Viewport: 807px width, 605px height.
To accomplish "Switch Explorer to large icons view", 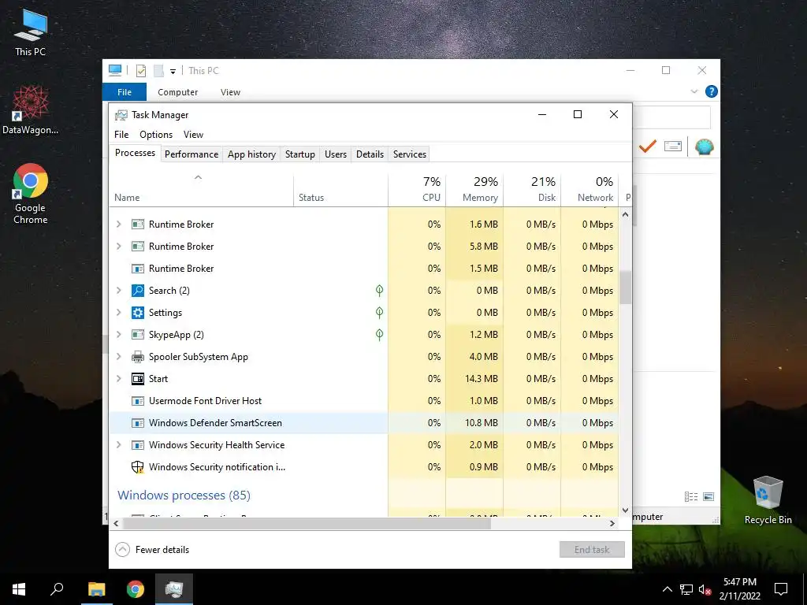I will (x=708, y=496).
